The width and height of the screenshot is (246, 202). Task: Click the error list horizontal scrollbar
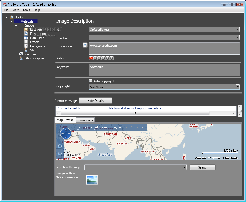pyautogui.click(x=134, y=113)
